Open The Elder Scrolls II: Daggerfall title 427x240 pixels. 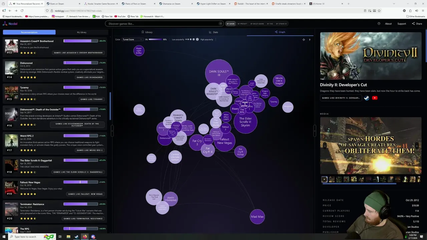(36, 160)
